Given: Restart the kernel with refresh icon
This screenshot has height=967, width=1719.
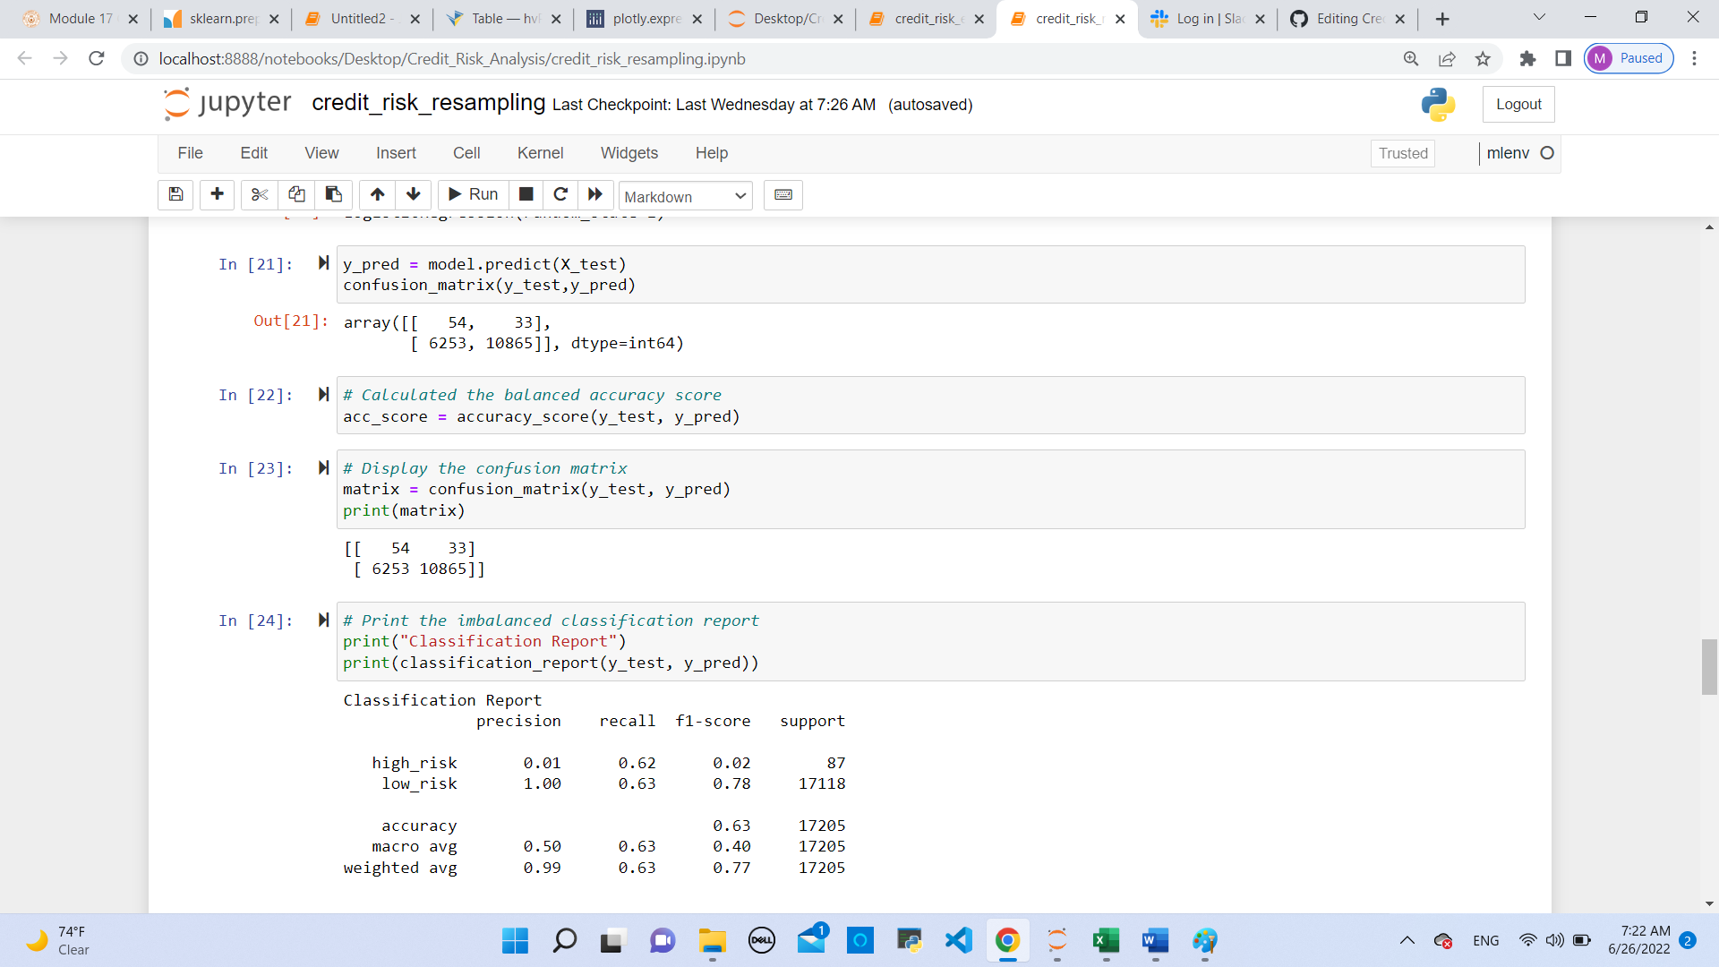Looking at the screenshot, I should 561,194.
